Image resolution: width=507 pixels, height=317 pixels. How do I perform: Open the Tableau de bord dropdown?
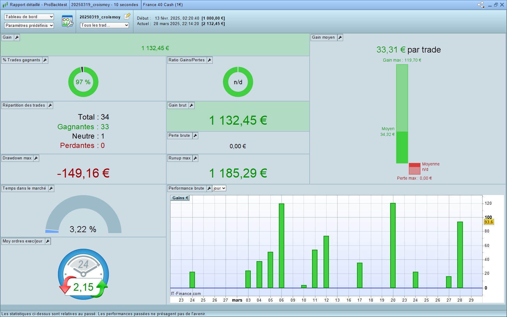[x=29, y=17]
